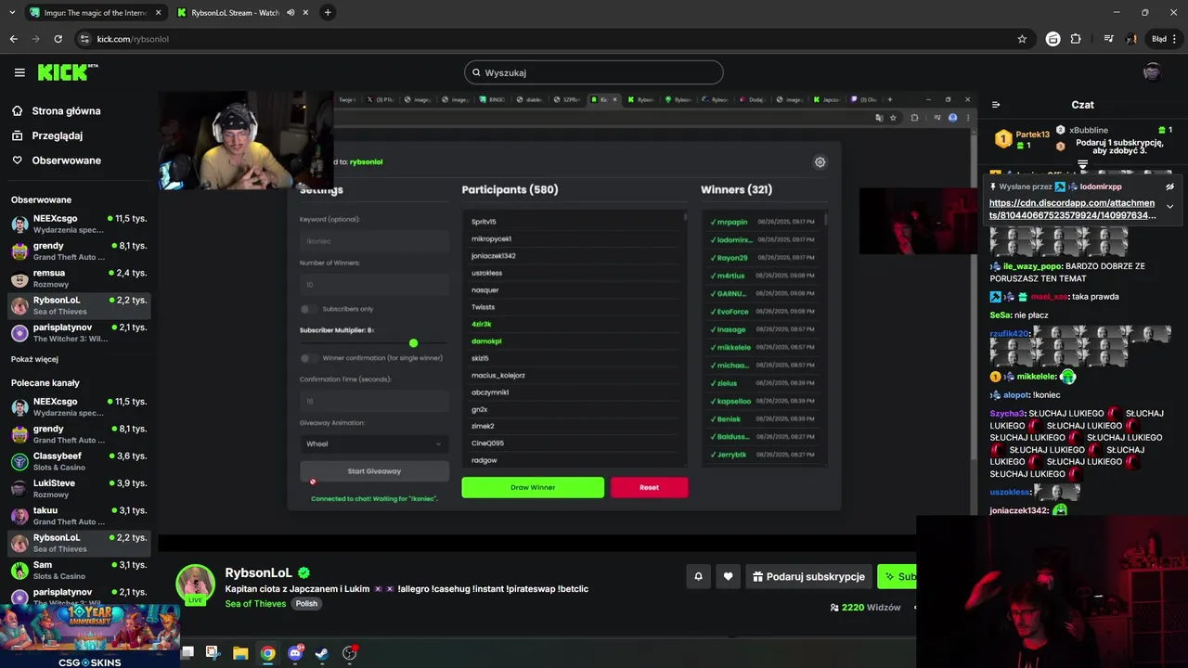This screenshot has height=668, width=1188.
Task: Select NEEXcsgo in Obserwowane list
Action: point(79,224)
